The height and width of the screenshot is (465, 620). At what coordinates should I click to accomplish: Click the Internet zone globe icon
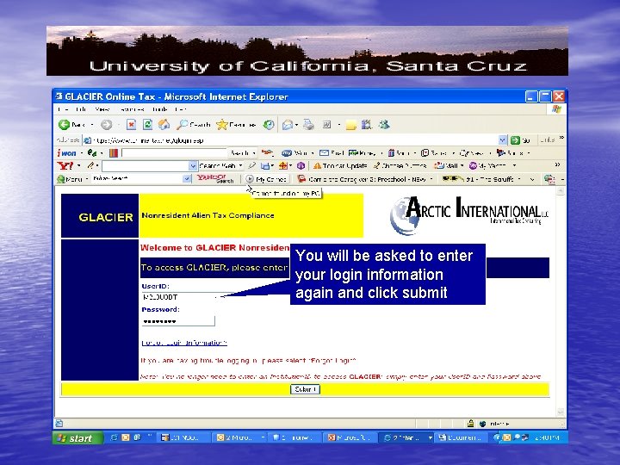pyautogui.click(x=482, y=424)
